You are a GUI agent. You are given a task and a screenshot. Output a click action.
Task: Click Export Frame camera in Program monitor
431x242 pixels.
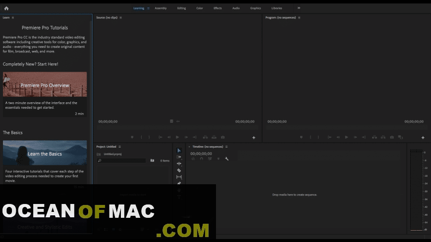(392, 137)
